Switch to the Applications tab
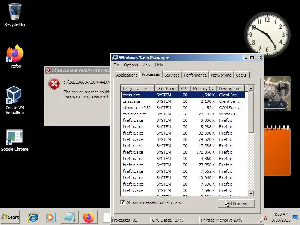This screenshot has height=225, width=300. pos(127,75)
